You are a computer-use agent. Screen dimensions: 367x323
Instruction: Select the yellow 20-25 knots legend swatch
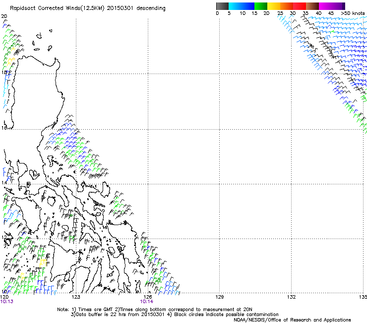click(x=274, y=6)
